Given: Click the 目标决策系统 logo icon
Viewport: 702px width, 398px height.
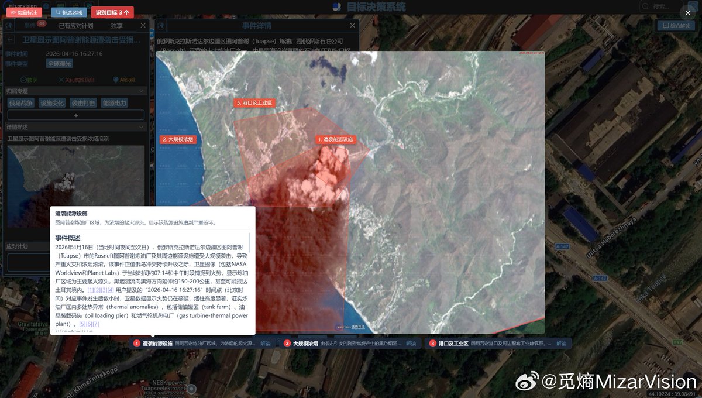Looking at the screenshot, I should [337, 7].
